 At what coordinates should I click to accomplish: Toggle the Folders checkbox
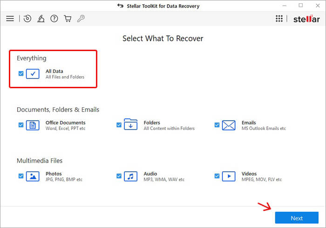(119, 125)
